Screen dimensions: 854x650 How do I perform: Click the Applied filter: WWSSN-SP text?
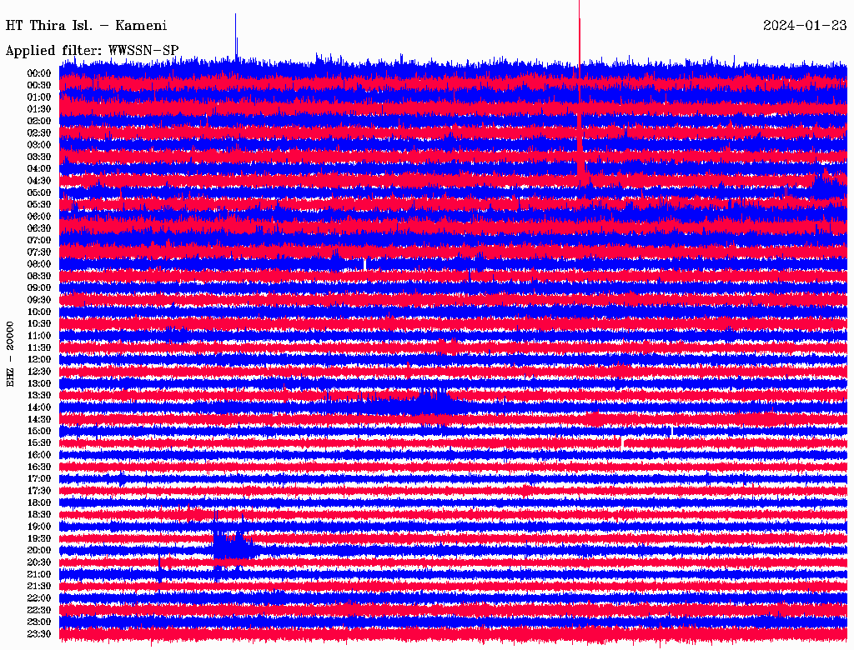click(x=92, y=51)
